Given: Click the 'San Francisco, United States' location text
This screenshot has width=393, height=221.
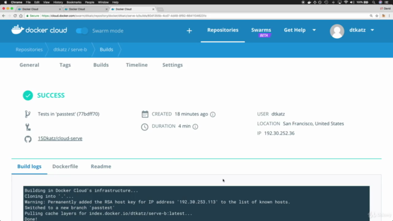Looking at the screenshot, I should pyautogui.click(x=313, y=123).
